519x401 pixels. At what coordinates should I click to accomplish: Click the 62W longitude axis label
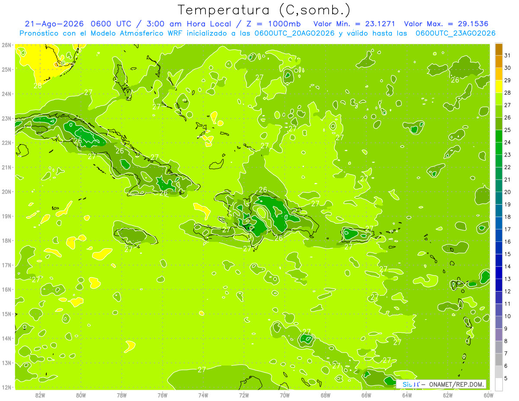click(x=448, y=395)
